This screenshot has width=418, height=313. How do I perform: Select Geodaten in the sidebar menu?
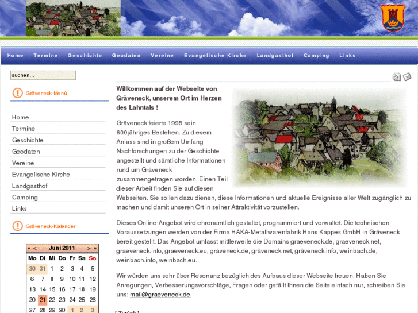pos(58,152)
